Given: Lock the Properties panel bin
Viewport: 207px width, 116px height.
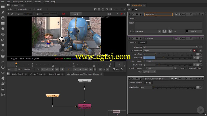Looking at the screenshot, I should click(133, 10).
